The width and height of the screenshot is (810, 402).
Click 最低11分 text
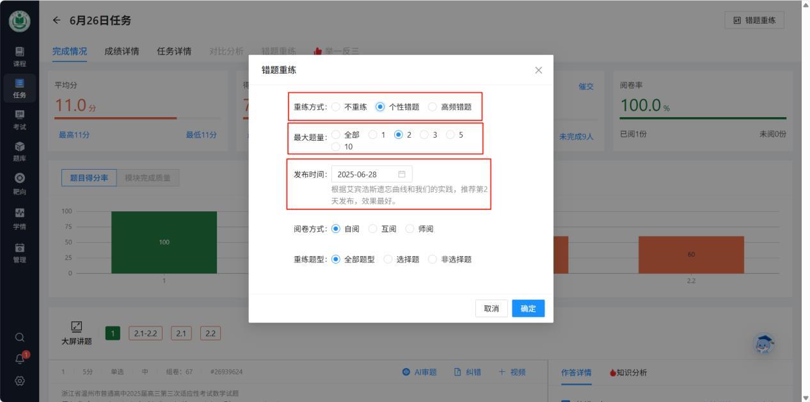coord(202,134)
